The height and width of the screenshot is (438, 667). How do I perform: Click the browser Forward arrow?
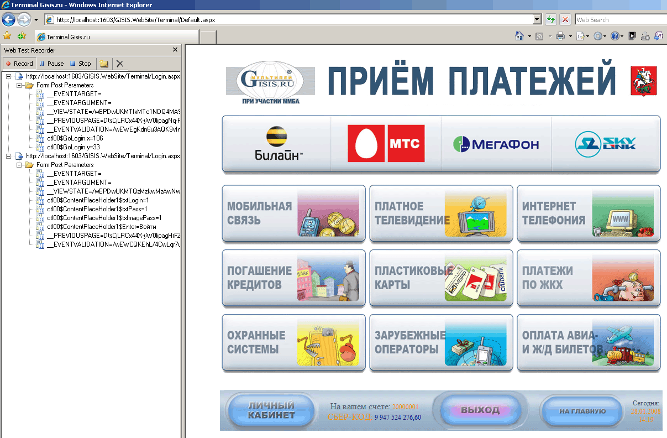point(24,20)
